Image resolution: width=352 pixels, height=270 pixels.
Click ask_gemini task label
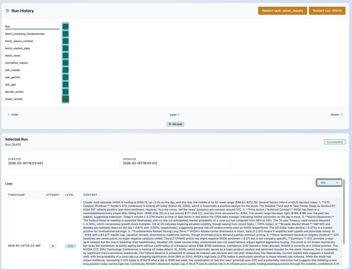click(x=13, y=77)
